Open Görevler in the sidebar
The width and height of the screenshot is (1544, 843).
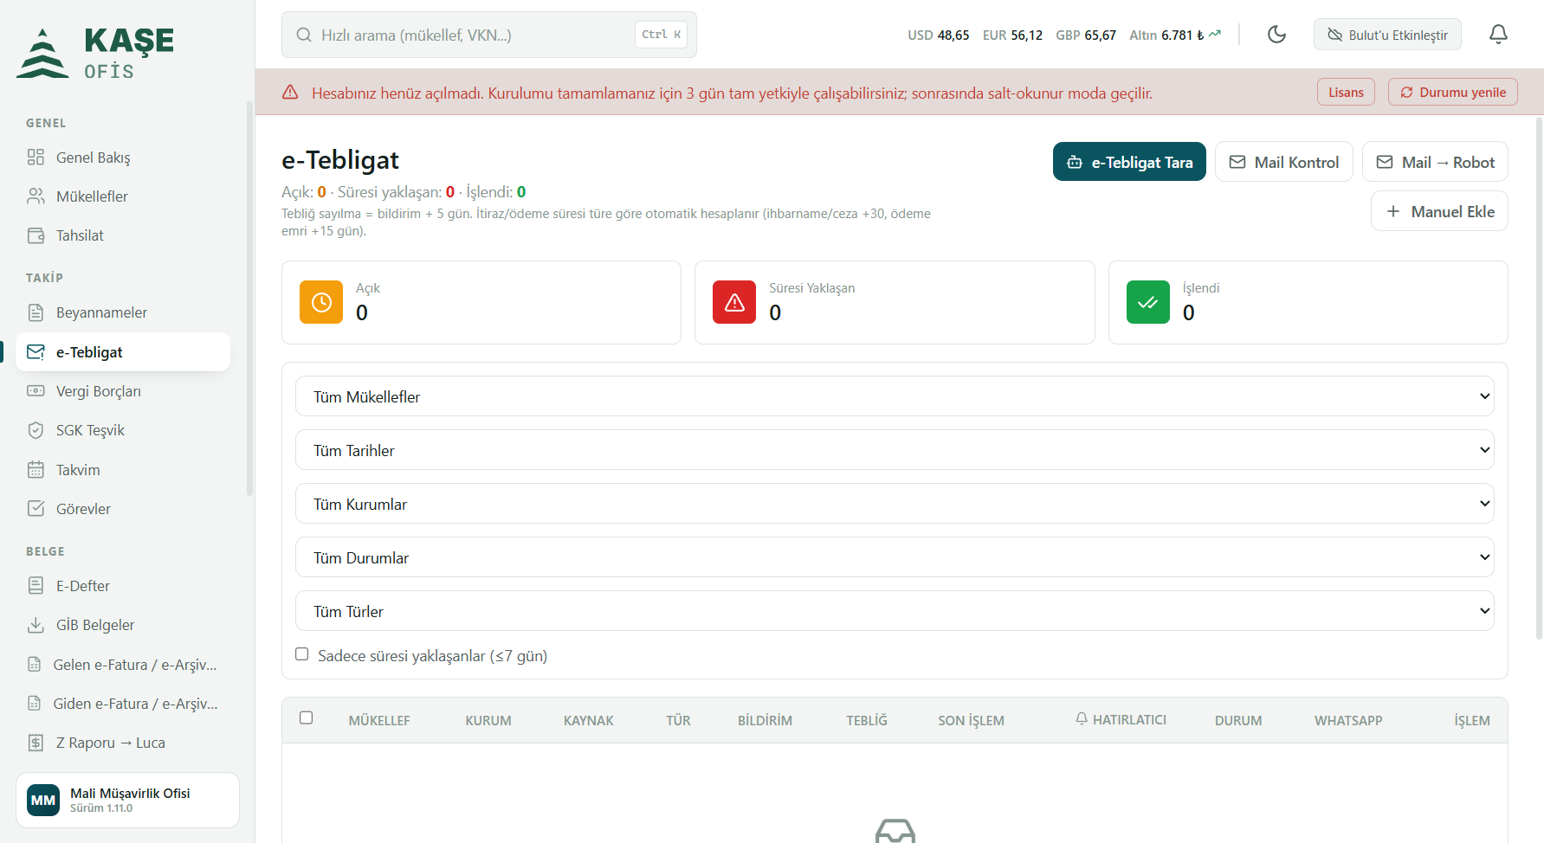123,509
